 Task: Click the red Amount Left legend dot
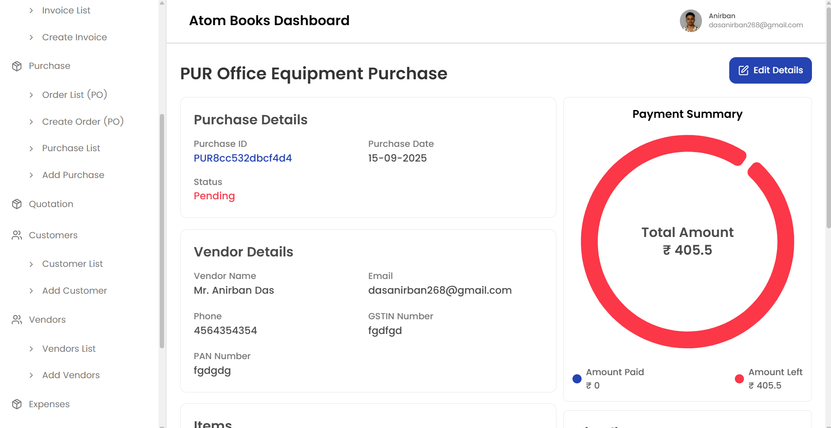(739, 379)
